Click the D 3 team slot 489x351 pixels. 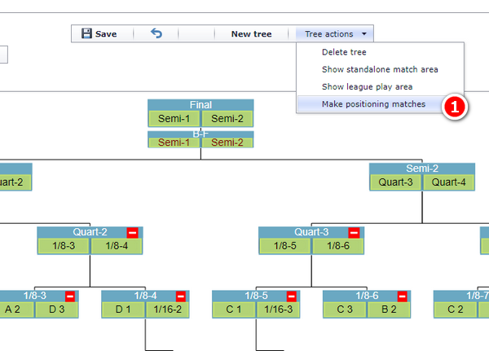point(57,309)
